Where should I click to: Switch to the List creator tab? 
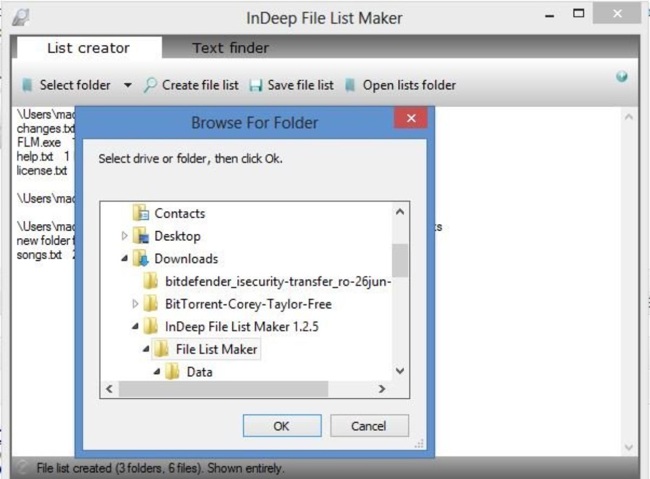(x=88, y=48)
